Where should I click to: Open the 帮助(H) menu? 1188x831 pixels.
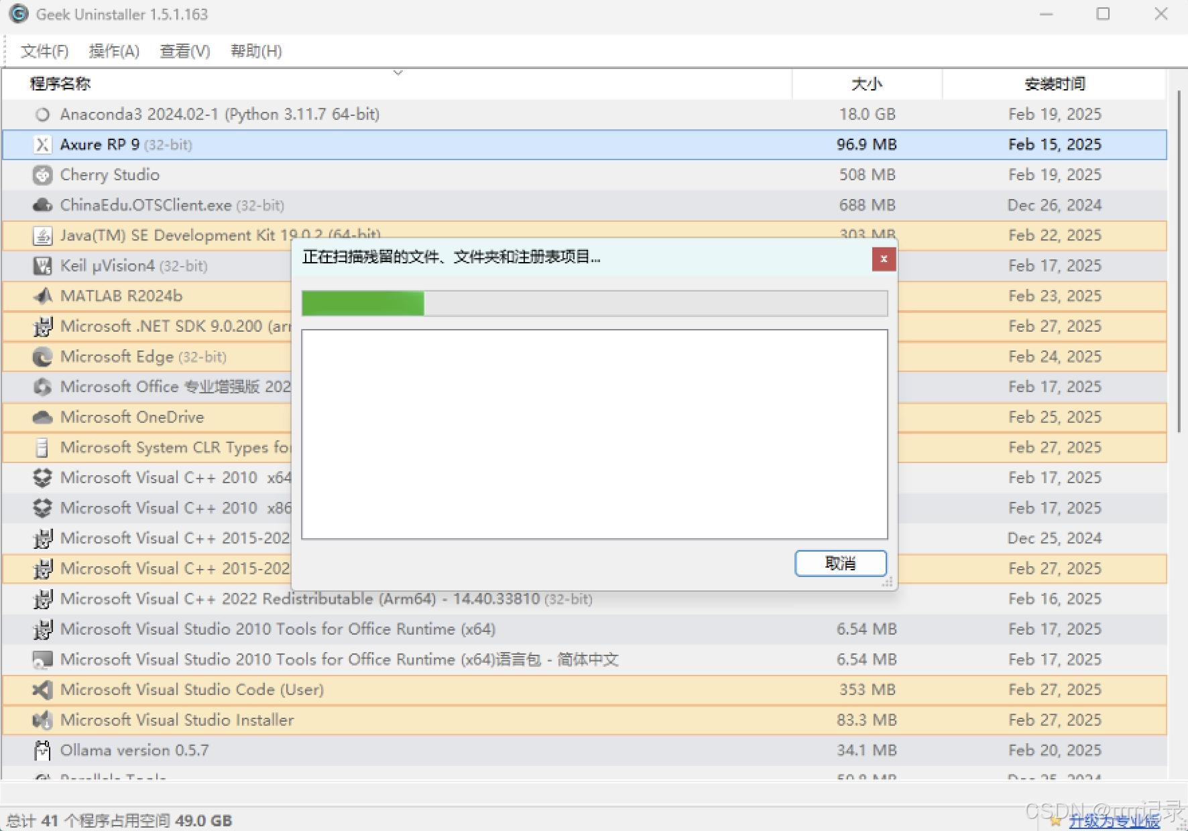tap(256, 51)
